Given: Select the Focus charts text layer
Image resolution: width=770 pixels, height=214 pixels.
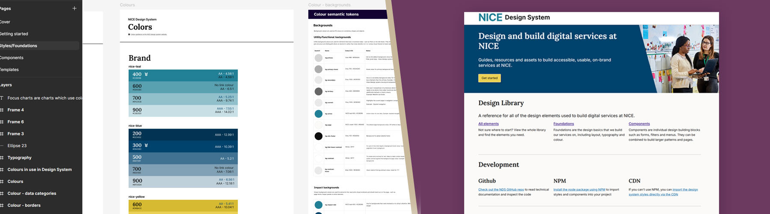Looking at the screenshot, I should (41, 98).
